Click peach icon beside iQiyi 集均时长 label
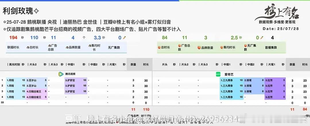310x126 pixels. [222, 47]
